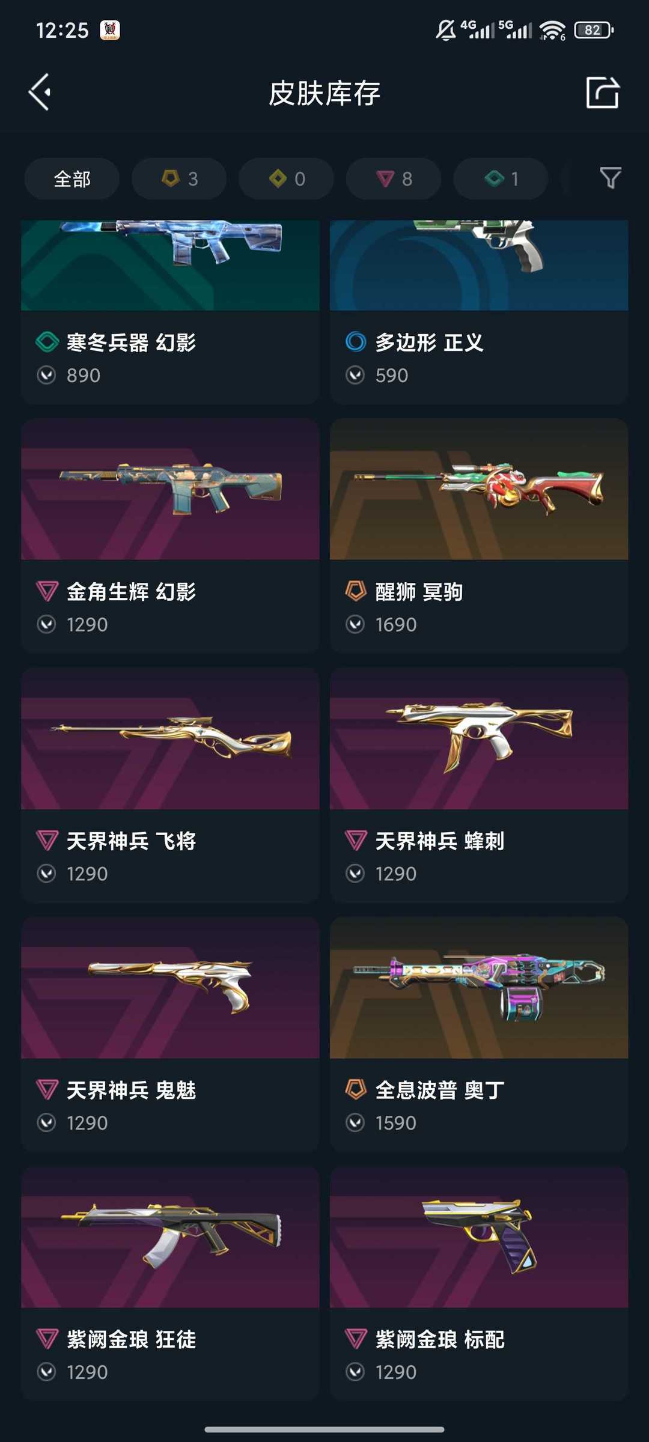649x1442 pixels.
Task: Open the funnel filter icon
Action: click(611, 178)
